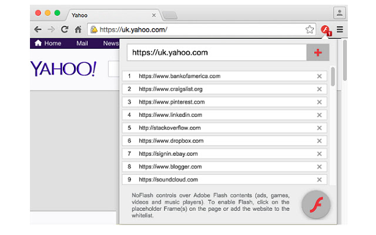Open Mail in Yahoo navigation bar
The height and width of the screenshot is (235, 376).
tap(82, 43)
